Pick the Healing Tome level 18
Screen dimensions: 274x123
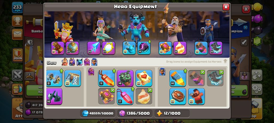click(x=144, y=78)
